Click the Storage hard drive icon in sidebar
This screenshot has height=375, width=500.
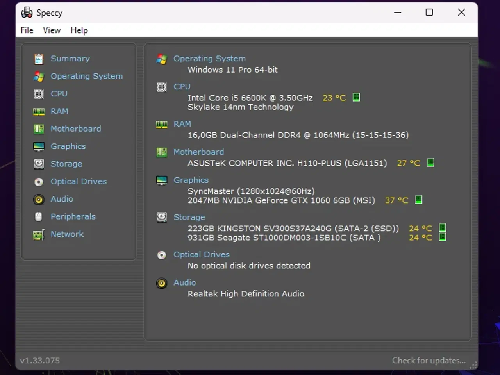pos(39,164)
